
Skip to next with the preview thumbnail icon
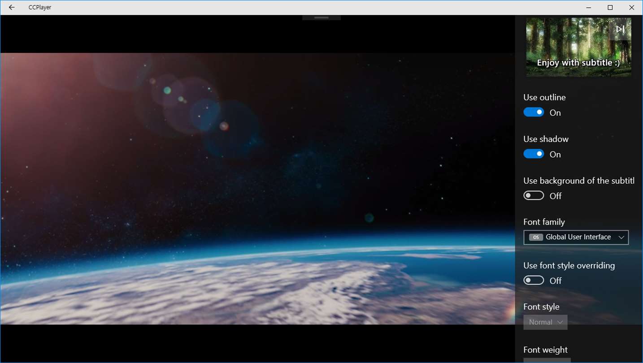[x=620, y=29]
